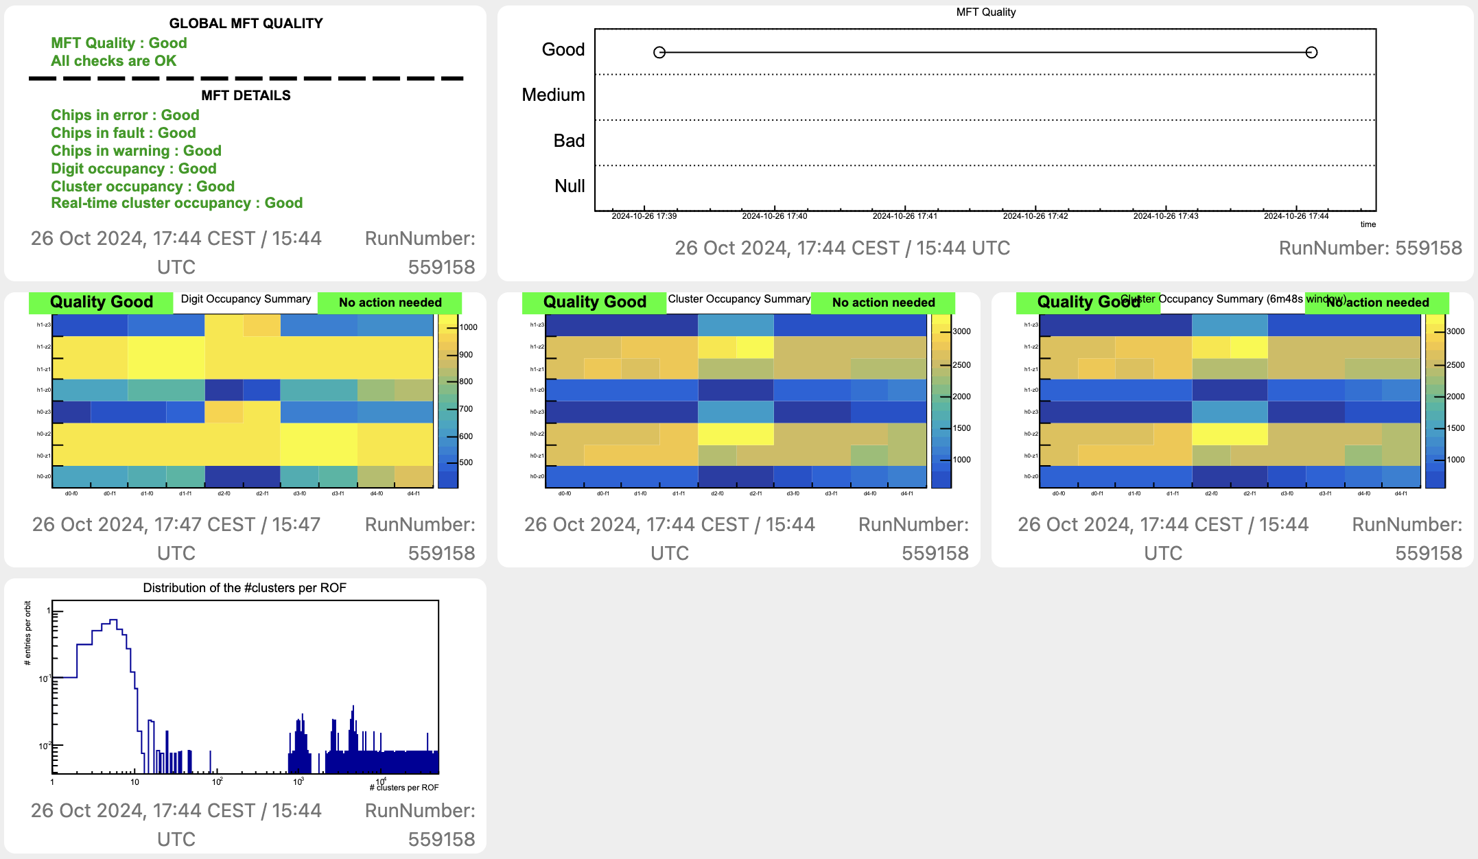Click 'Quality Good' badge on Cluster Occupancy Summary
Screen dimensions: 1478x859
[594, 303]
